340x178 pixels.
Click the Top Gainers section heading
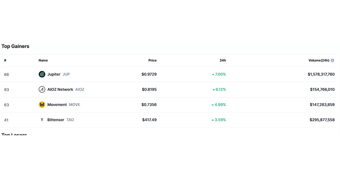(x=15, y=46)
